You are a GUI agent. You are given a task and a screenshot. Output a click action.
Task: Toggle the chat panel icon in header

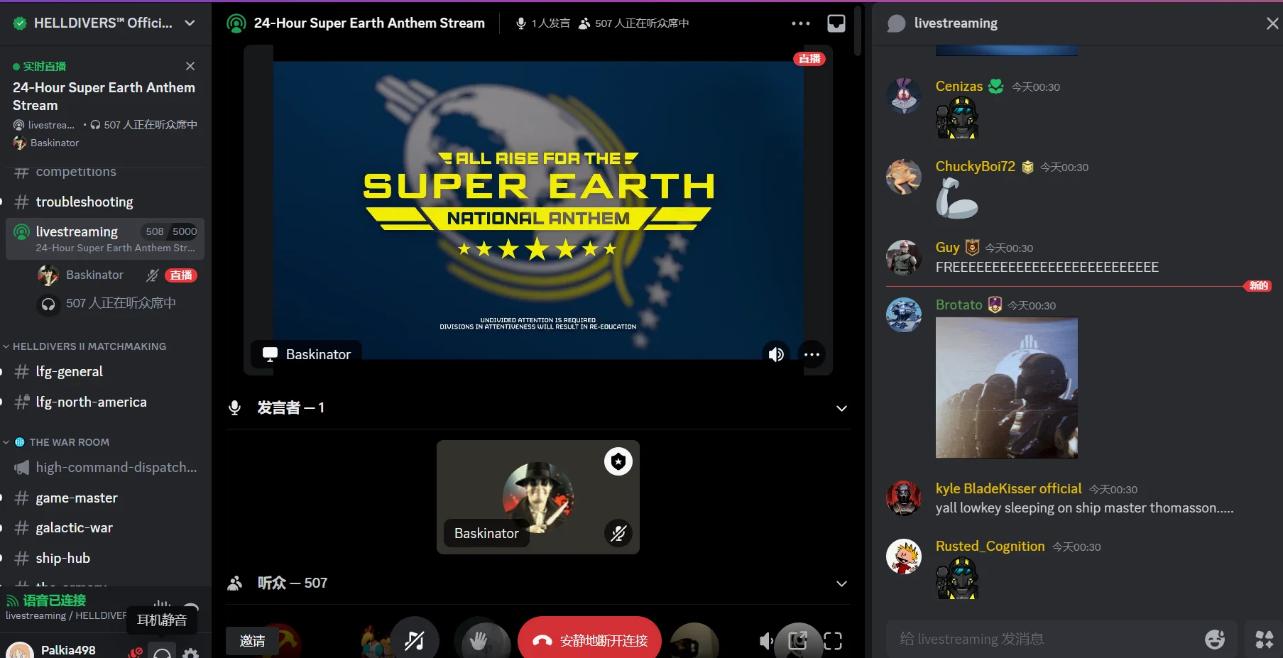point(836,23)
